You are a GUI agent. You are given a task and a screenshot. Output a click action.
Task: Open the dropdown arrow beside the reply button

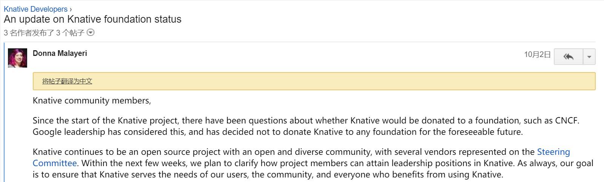tap(589, 57)
